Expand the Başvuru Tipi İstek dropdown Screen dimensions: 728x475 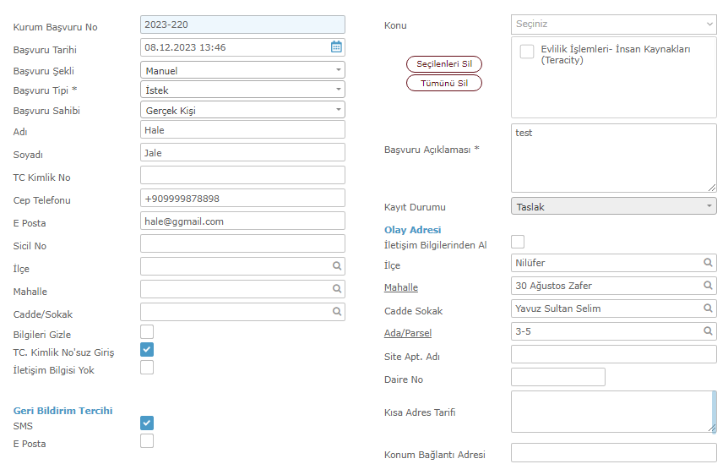coord(242,90)
